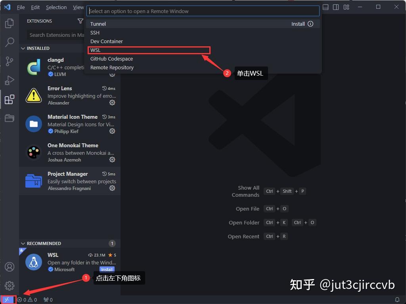Open the Selection menu

[x=56, y=7]
